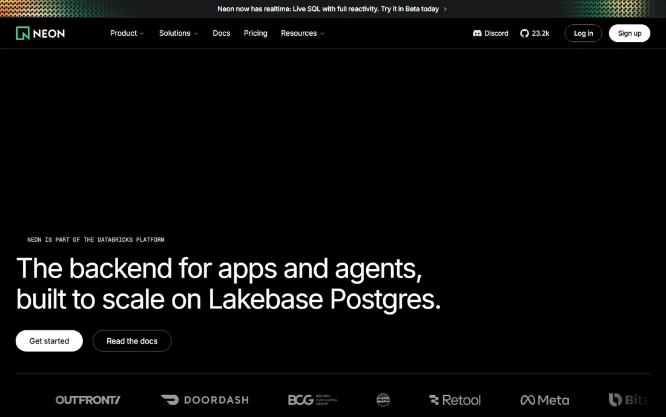Screen dimensions: 666x417
Task: Expand the Product dropdown menu
Action: click(127, 33)
